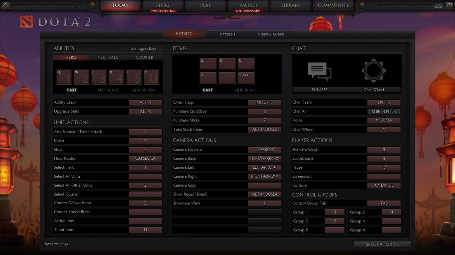
Task: Click the Ability Learn hotkey field
Action: pos(146,103)
